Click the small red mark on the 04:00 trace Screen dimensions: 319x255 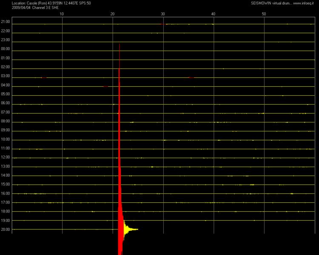tap(105, 86)
